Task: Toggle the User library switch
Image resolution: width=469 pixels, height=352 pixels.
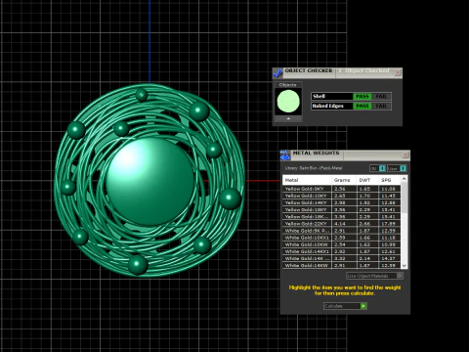Action: [397, 168]
